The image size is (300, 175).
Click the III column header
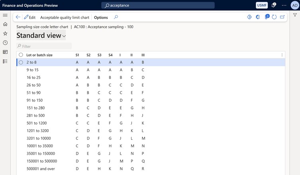click(x=143, y=55)
